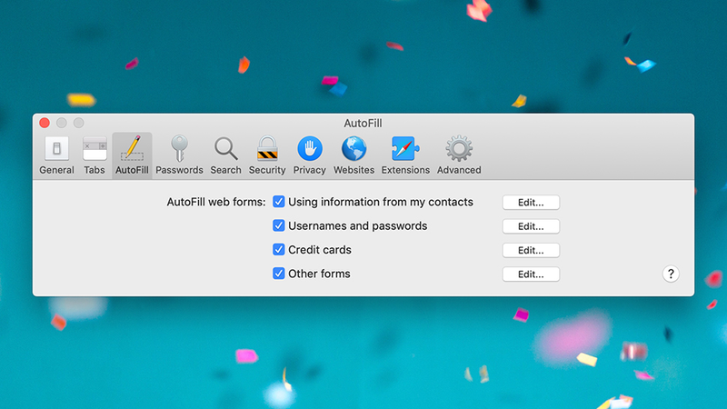Click Edit for Credit cards
This screenshot has height=409, width=727.
pos(531,251)
